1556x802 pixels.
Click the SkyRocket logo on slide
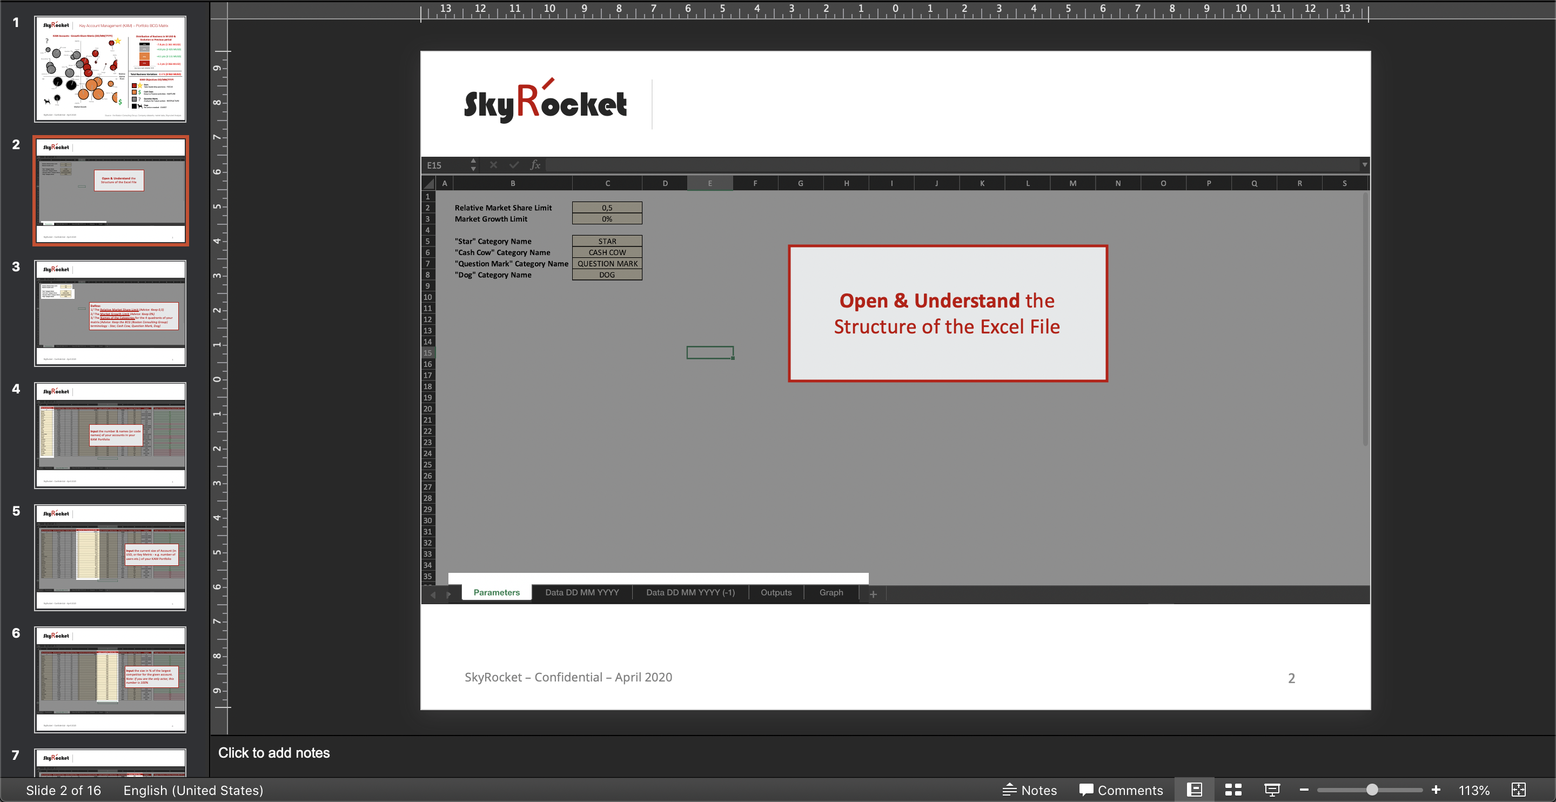(546, 101)
